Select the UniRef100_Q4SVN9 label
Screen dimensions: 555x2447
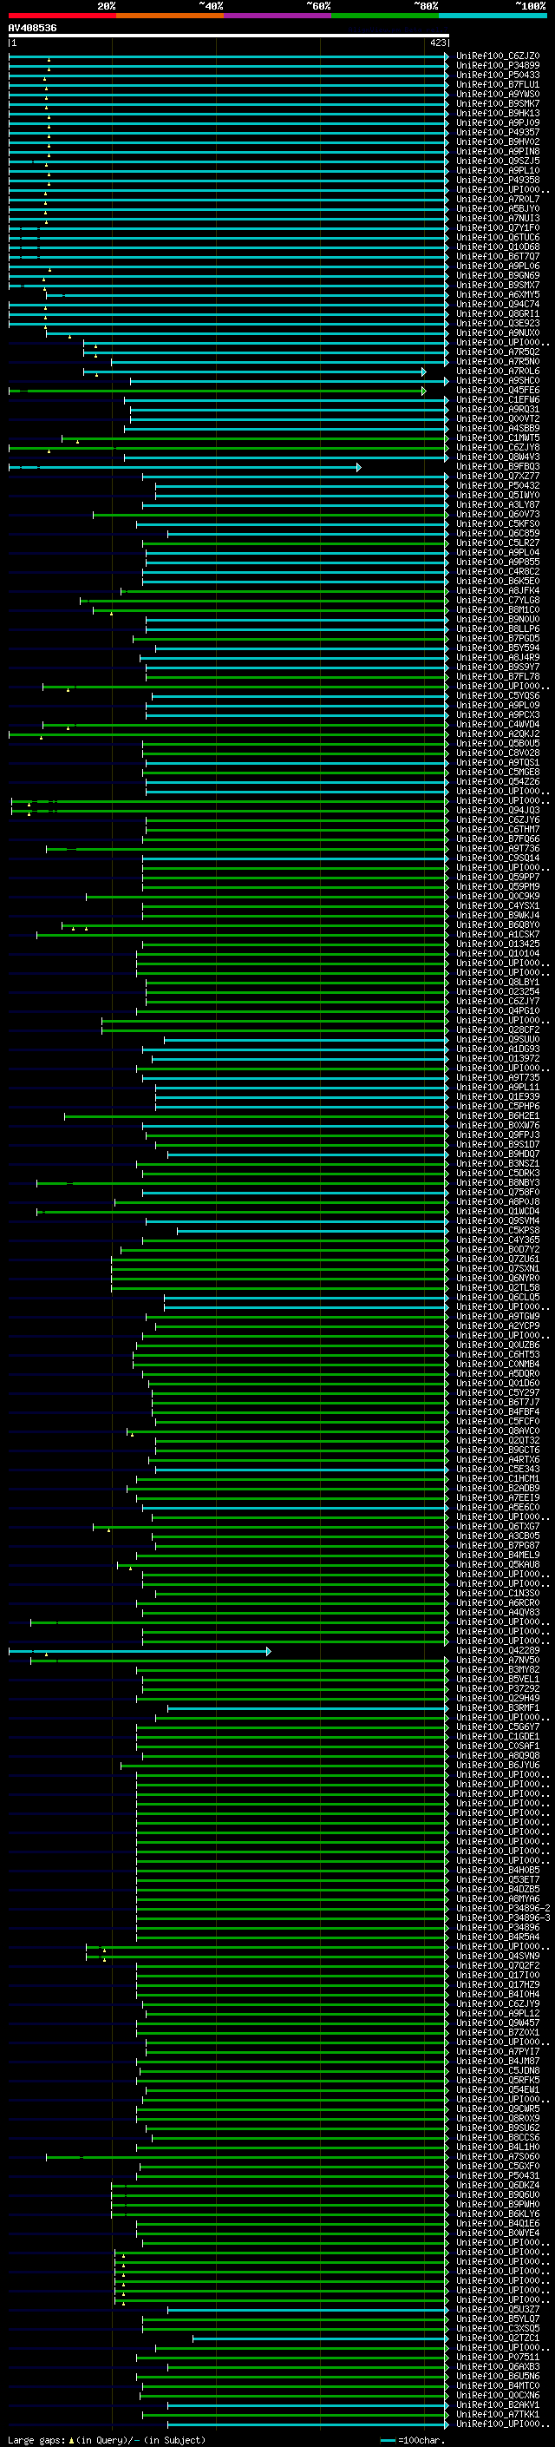pyautogui.click(x=498, y=1956)
